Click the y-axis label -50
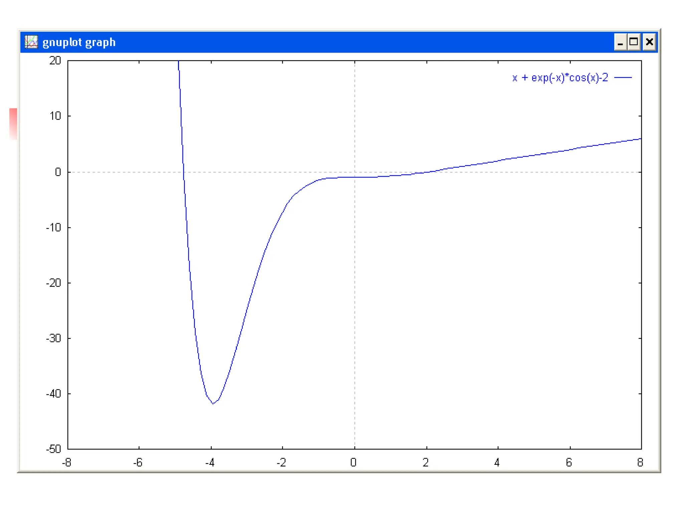This screenshot has height=513, width=684. click(53, 449)
